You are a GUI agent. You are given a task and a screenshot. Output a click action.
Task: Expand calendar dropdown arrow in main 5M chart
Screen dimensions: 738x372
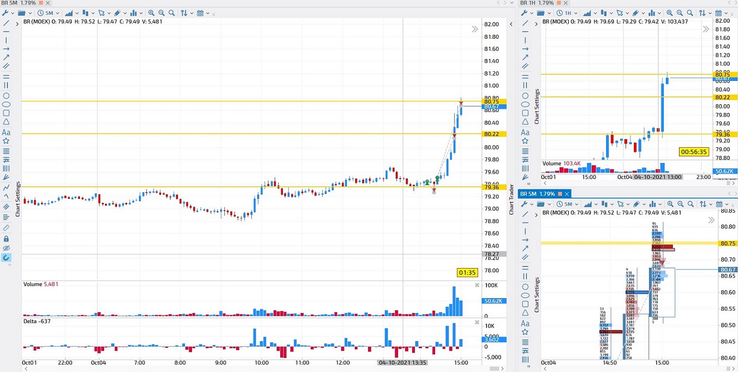(x=208, y=13)
